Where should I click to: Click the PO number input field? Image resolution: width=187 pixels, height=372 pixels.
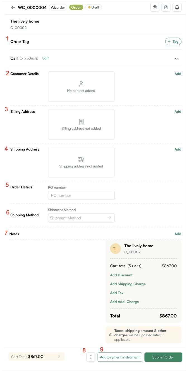coord(81,195)
